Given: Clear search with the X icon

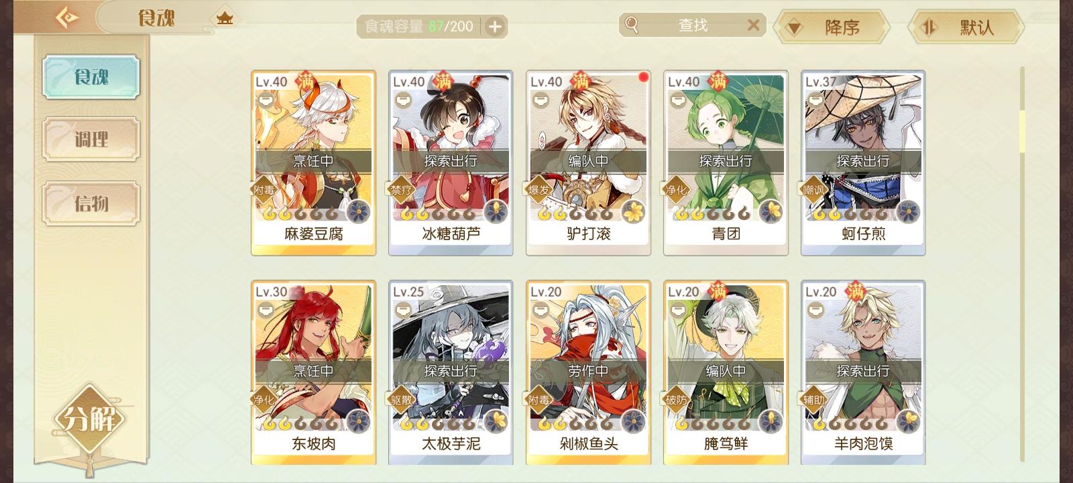Looking at the screenshot, I should pos(753,25).
